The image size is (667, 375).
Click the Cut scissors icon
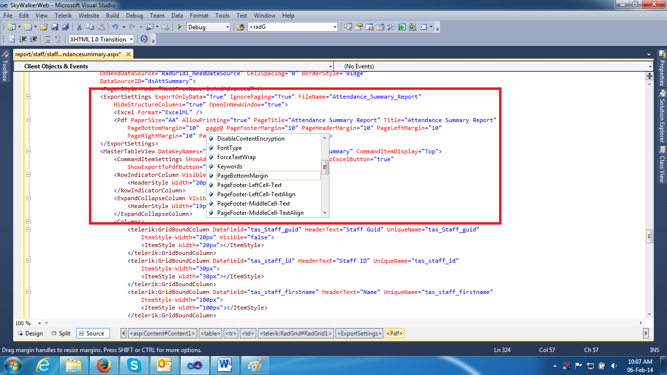pyautogui.click(x=80, y=27)
